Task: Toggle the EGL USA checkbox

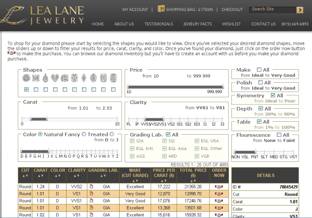Action: [197, 141]
